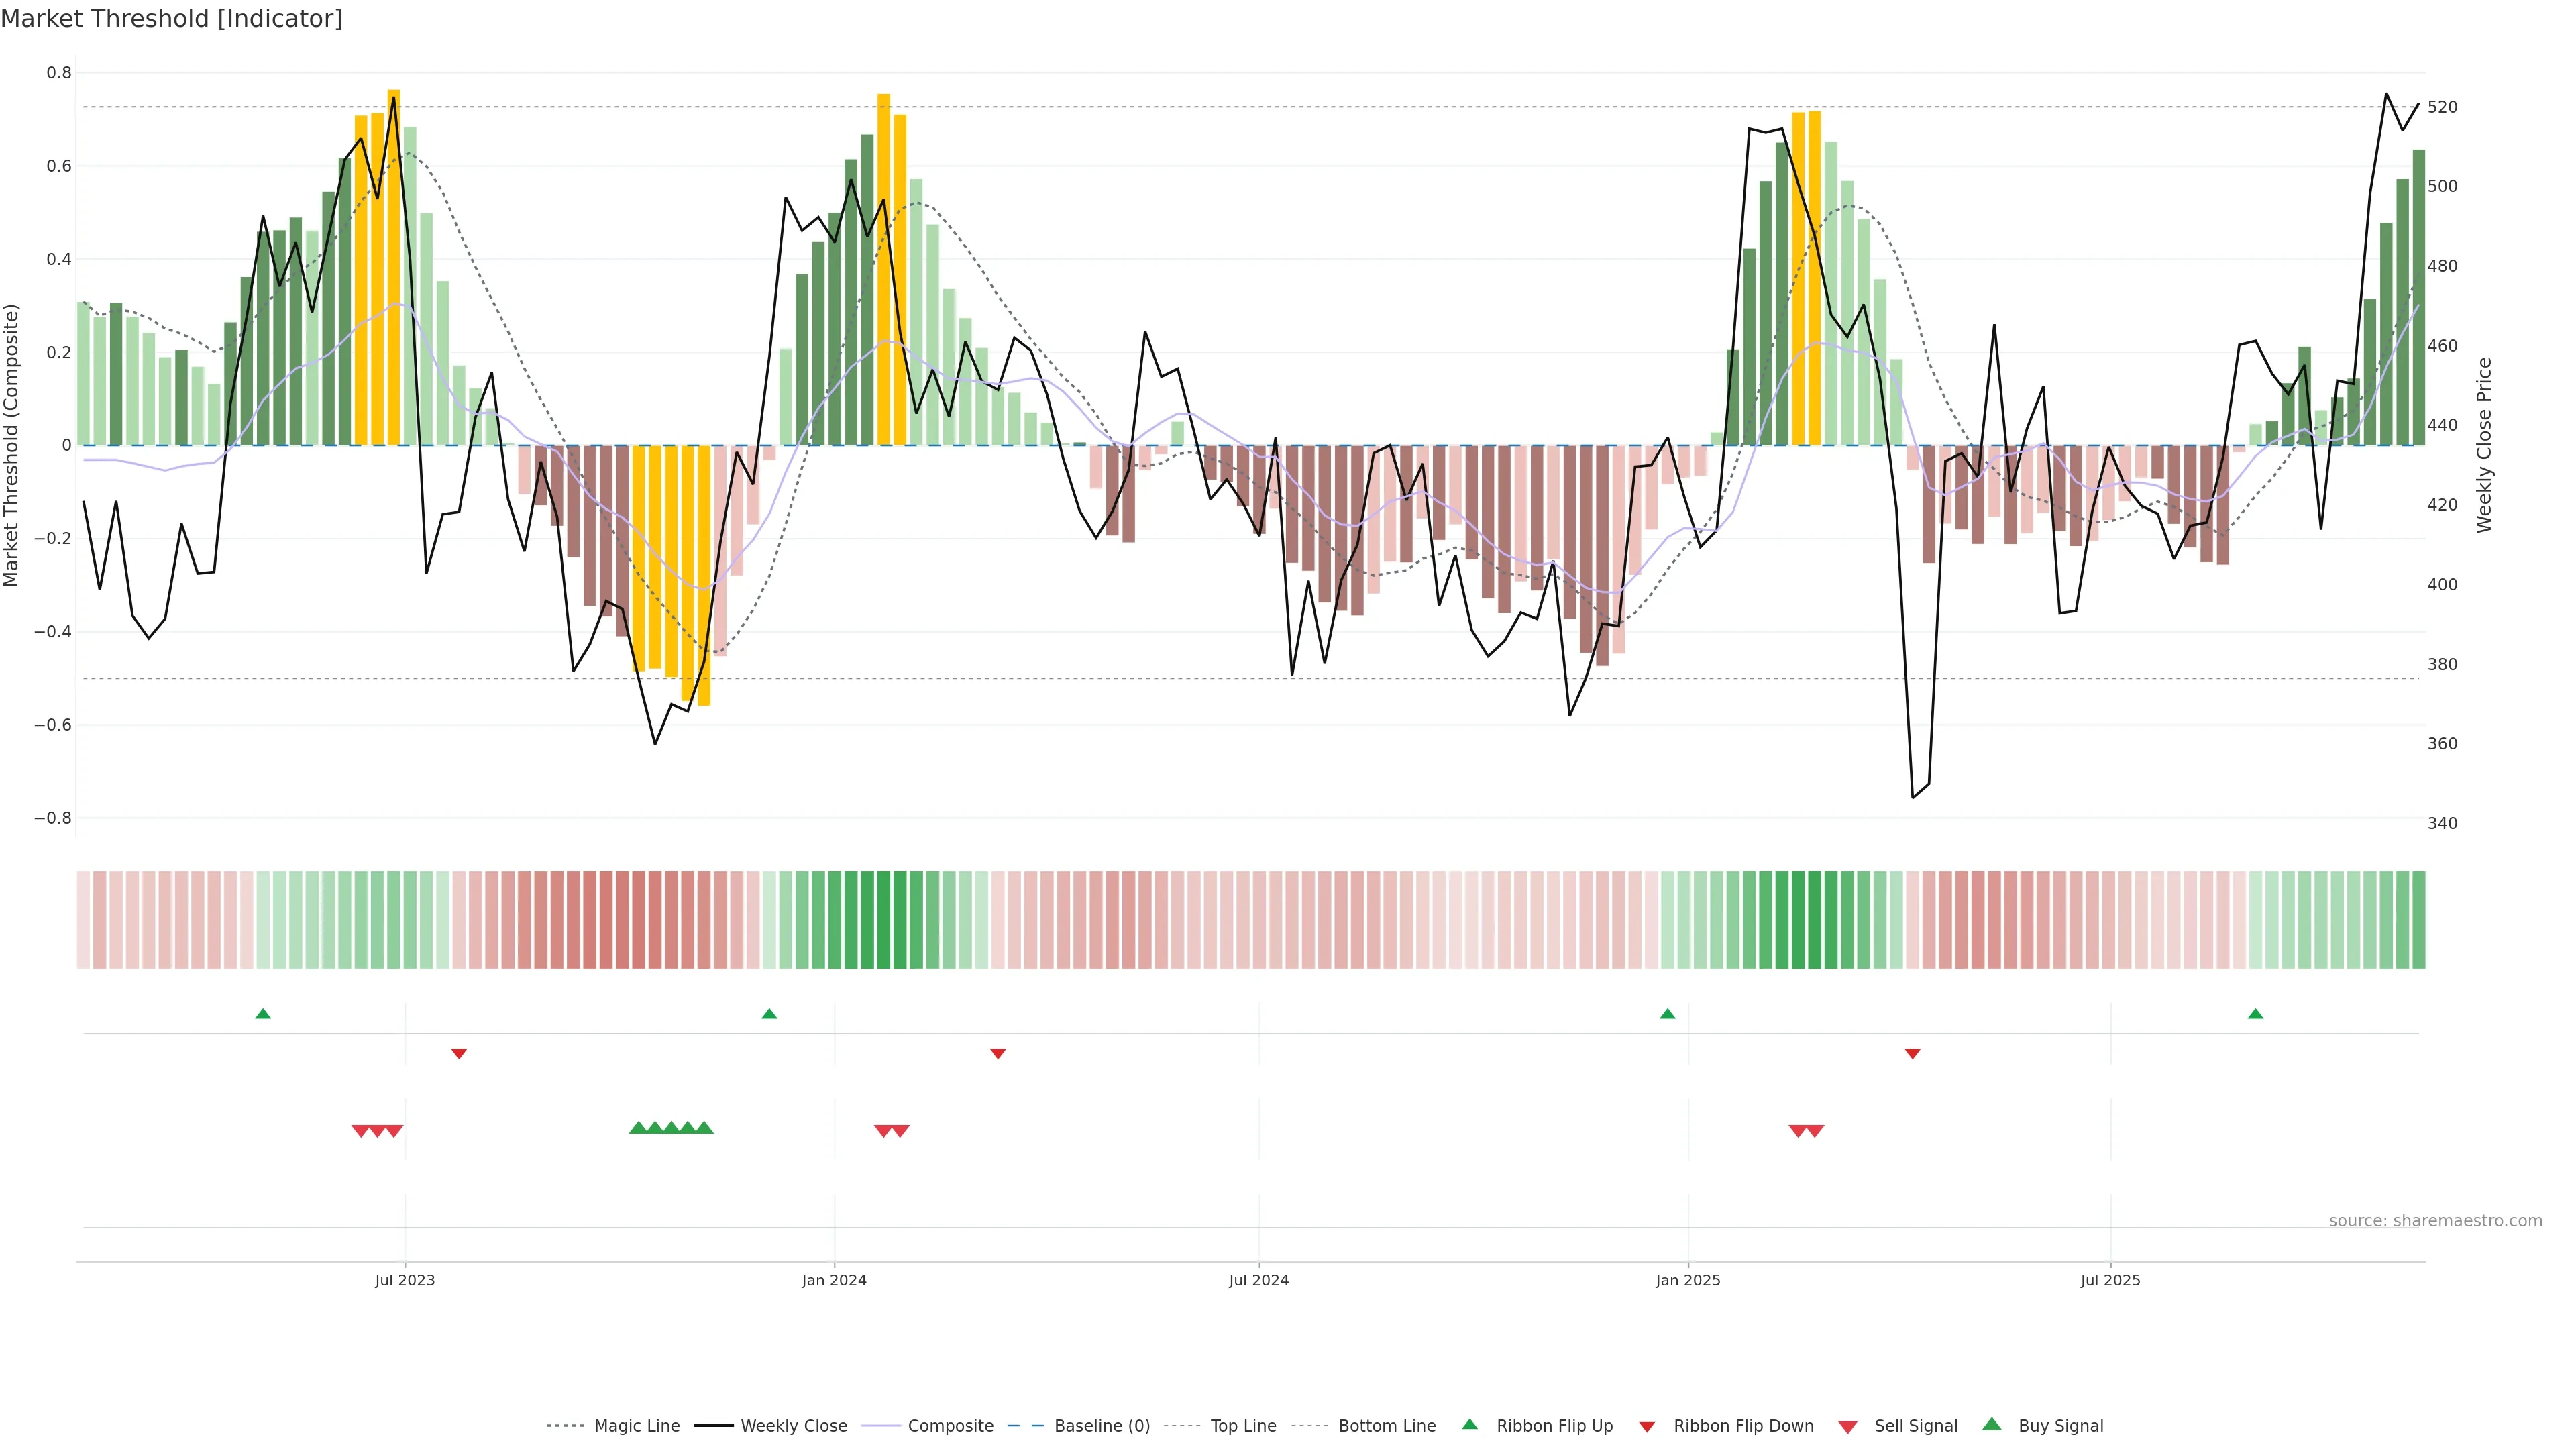Click the last green ribbon flip-up marker
Image resolution: width=2576 pixels, height=1449 pixels.
2255,1014
